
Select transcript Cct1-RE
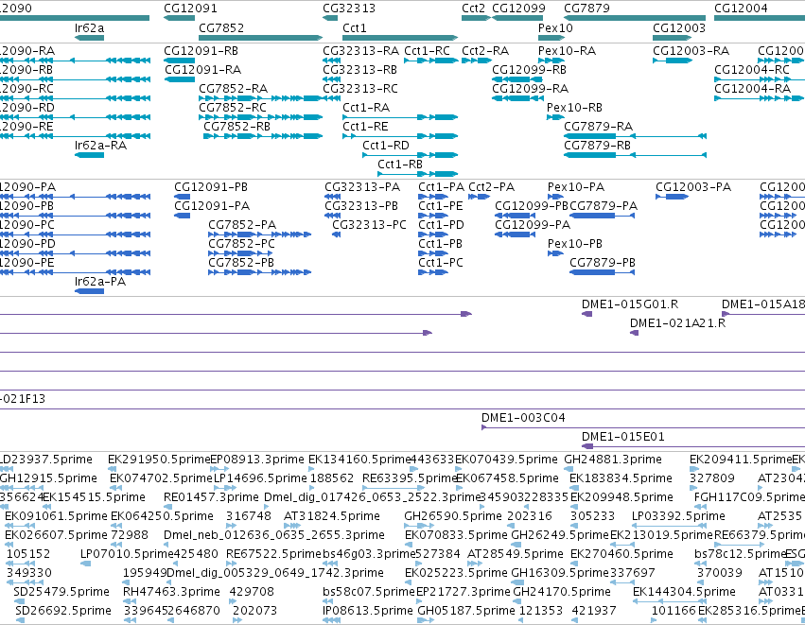click(x=400, y=136)
